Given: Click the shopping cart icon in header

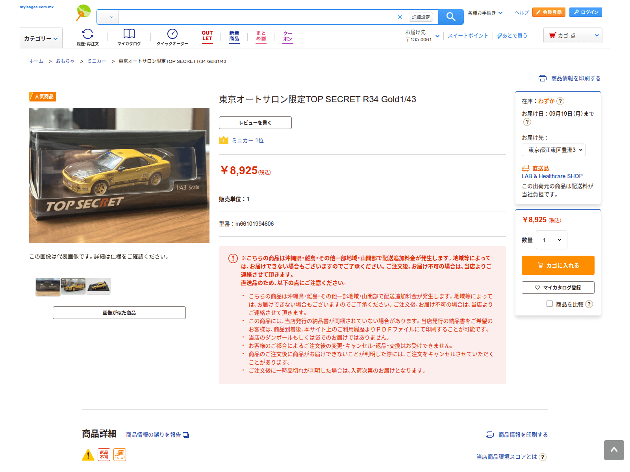Looking at the screenshot, I should [x=553, y=35].
